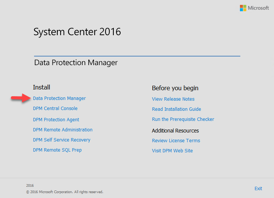Launch the Data Protection Manager install link

(x=59, y=98)
